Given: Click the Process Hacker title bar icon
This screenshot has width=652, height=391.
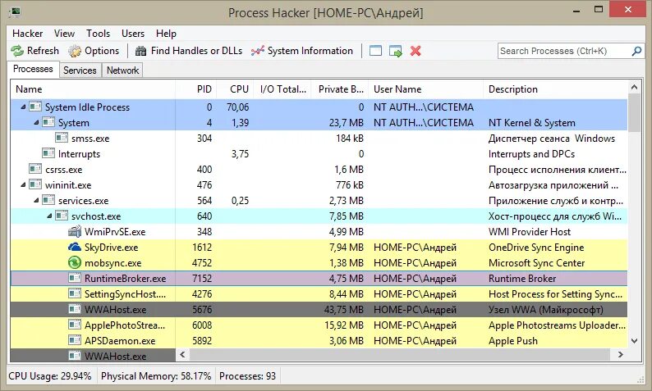Looking at the screenshot, I should pos(15,11).
